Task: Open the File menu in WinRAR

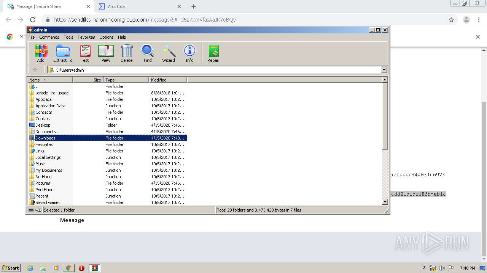Action: click(32, 37)
